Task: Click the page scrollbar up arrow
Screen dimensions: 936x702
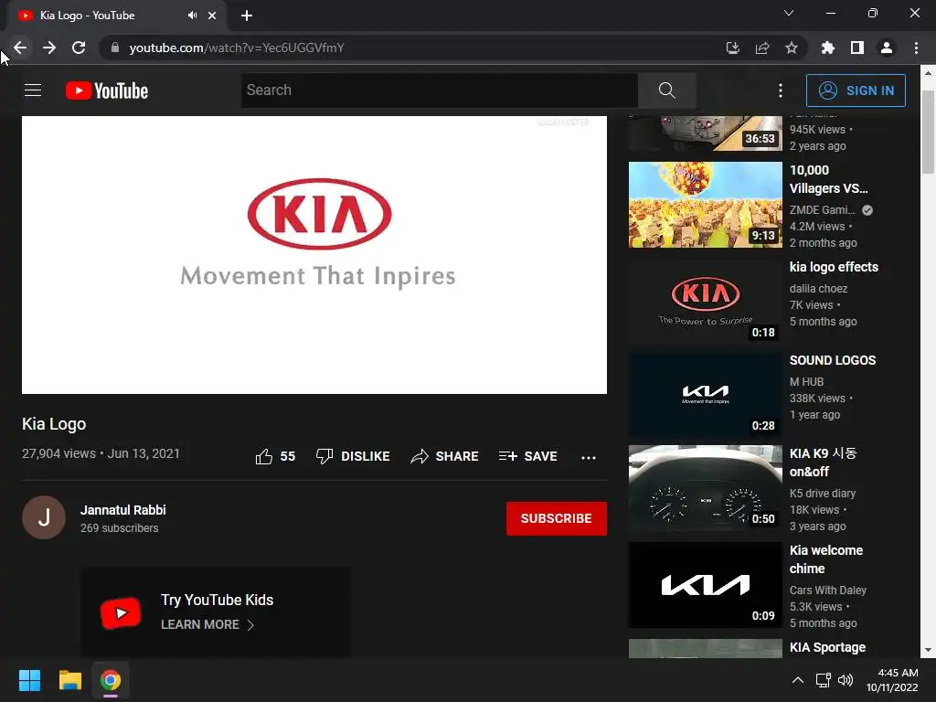Action: pos(928,73)
